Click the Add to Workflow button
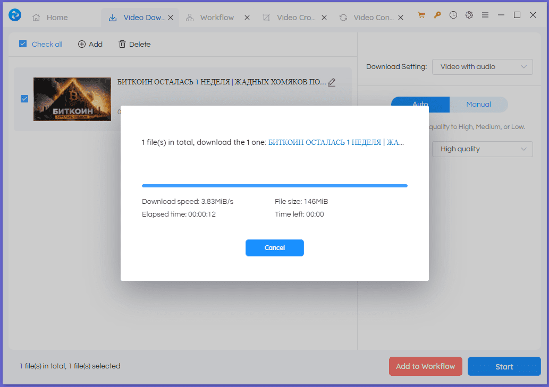This screenshot has height=387, width=549. [x=425, y=366]
